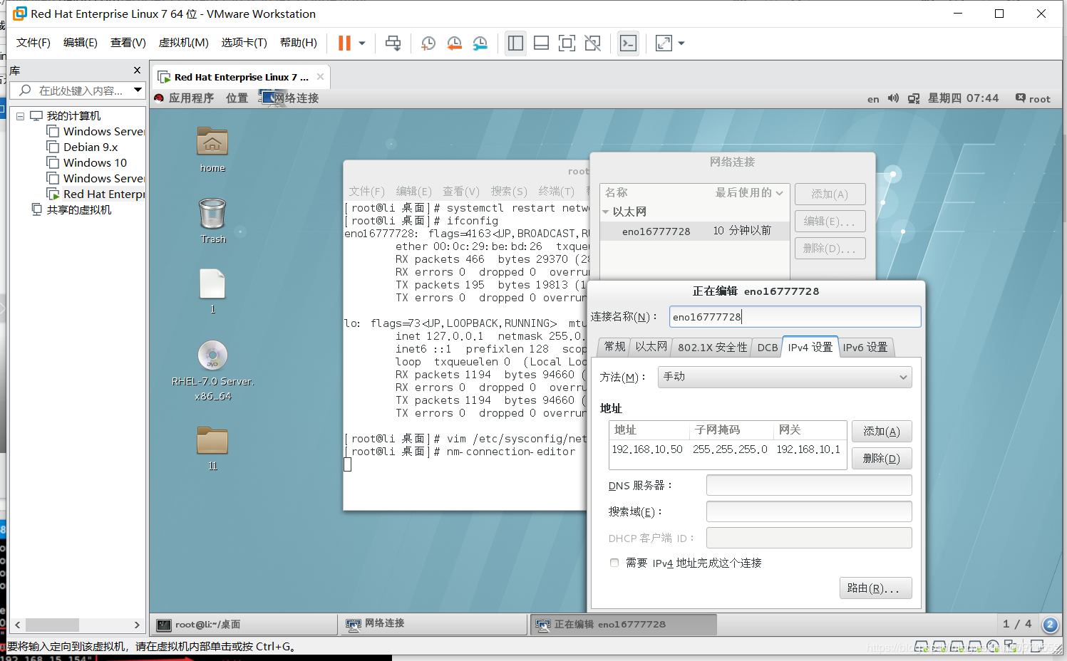Switch to the 802.1X 安全性 tab

tap(712, 347)
